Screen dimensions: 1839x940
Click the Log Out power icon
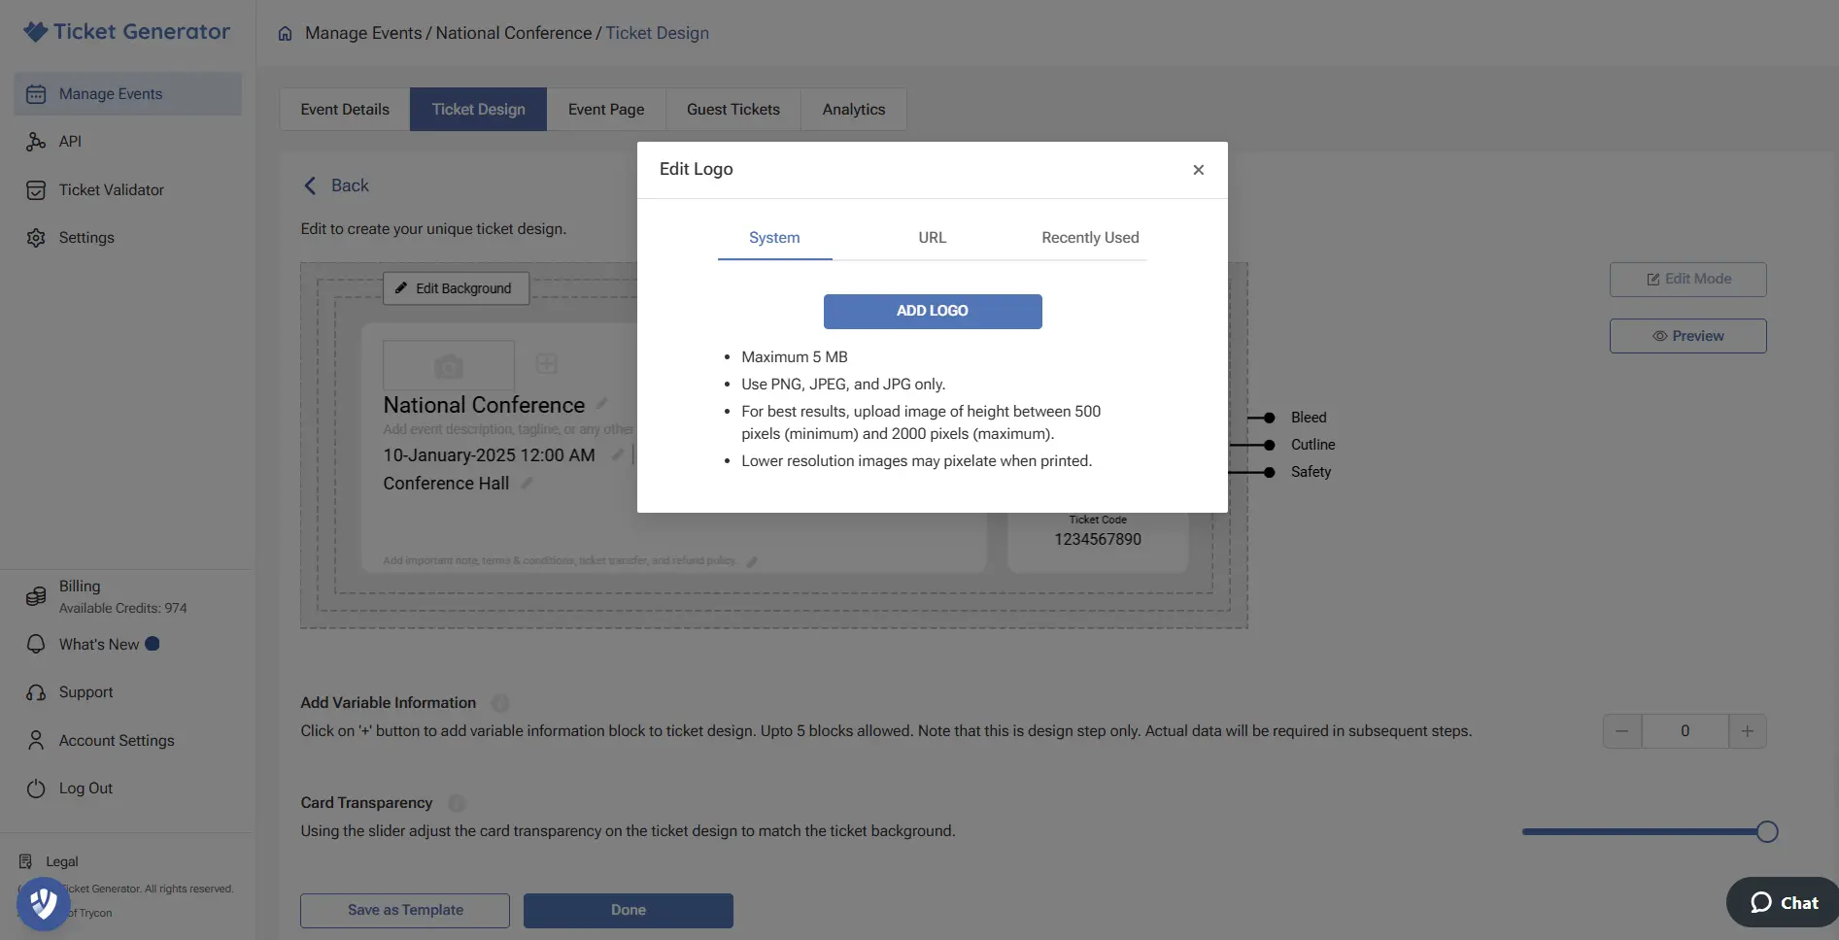click(36, 789)
